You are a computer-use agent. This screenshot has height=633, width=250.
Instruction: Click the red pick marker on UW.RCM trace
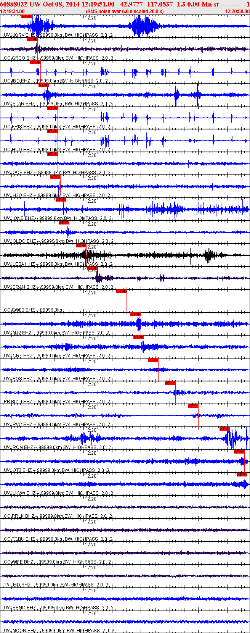[224, 429]
